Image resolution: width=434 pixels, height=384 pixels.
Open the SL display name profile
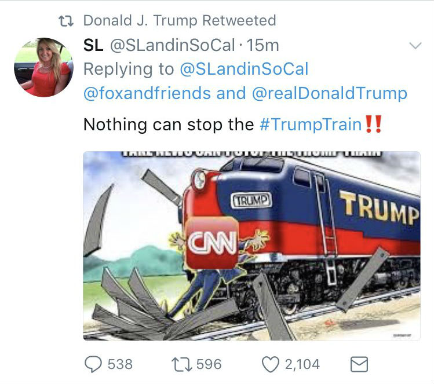[93, 45]
